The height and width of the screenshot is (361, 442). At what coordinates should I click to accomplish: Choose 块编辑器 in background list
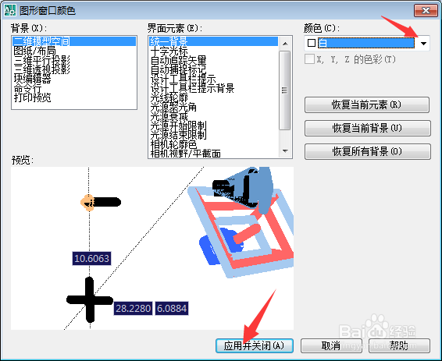point(33,79)
